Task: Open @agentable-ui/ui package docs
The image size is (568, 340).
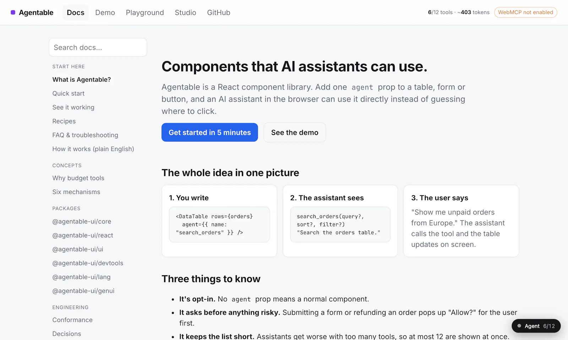Action: click(78, 249)
